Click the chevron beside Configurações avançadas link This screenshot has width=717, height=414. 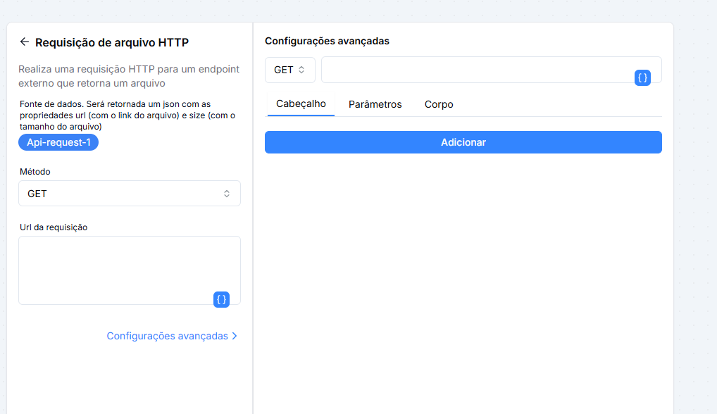pos(235,336)
